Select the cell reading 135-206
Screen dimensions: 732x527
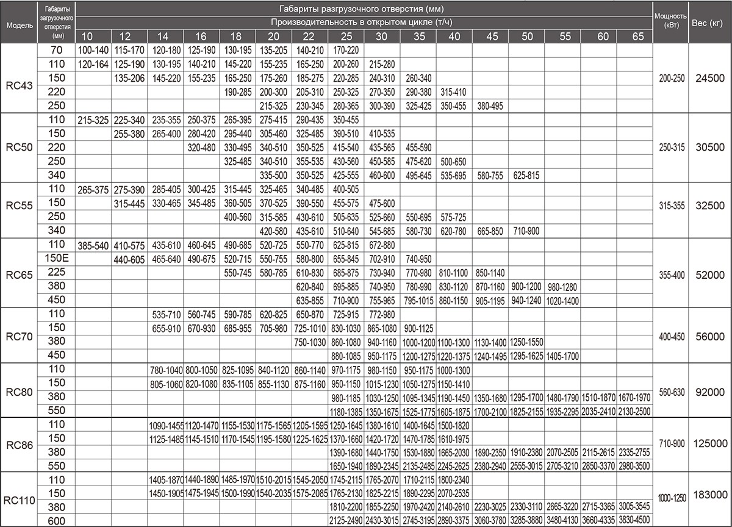(x=129, y=77)
